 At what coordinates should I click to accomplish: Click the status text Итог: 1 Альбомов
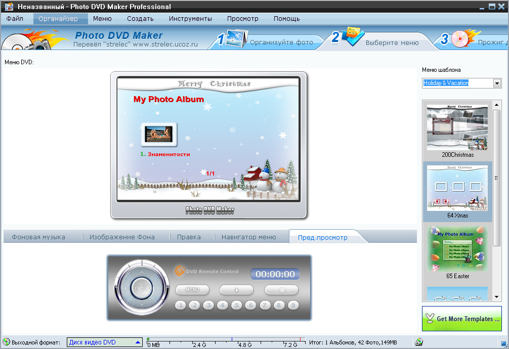coord(332,342)
